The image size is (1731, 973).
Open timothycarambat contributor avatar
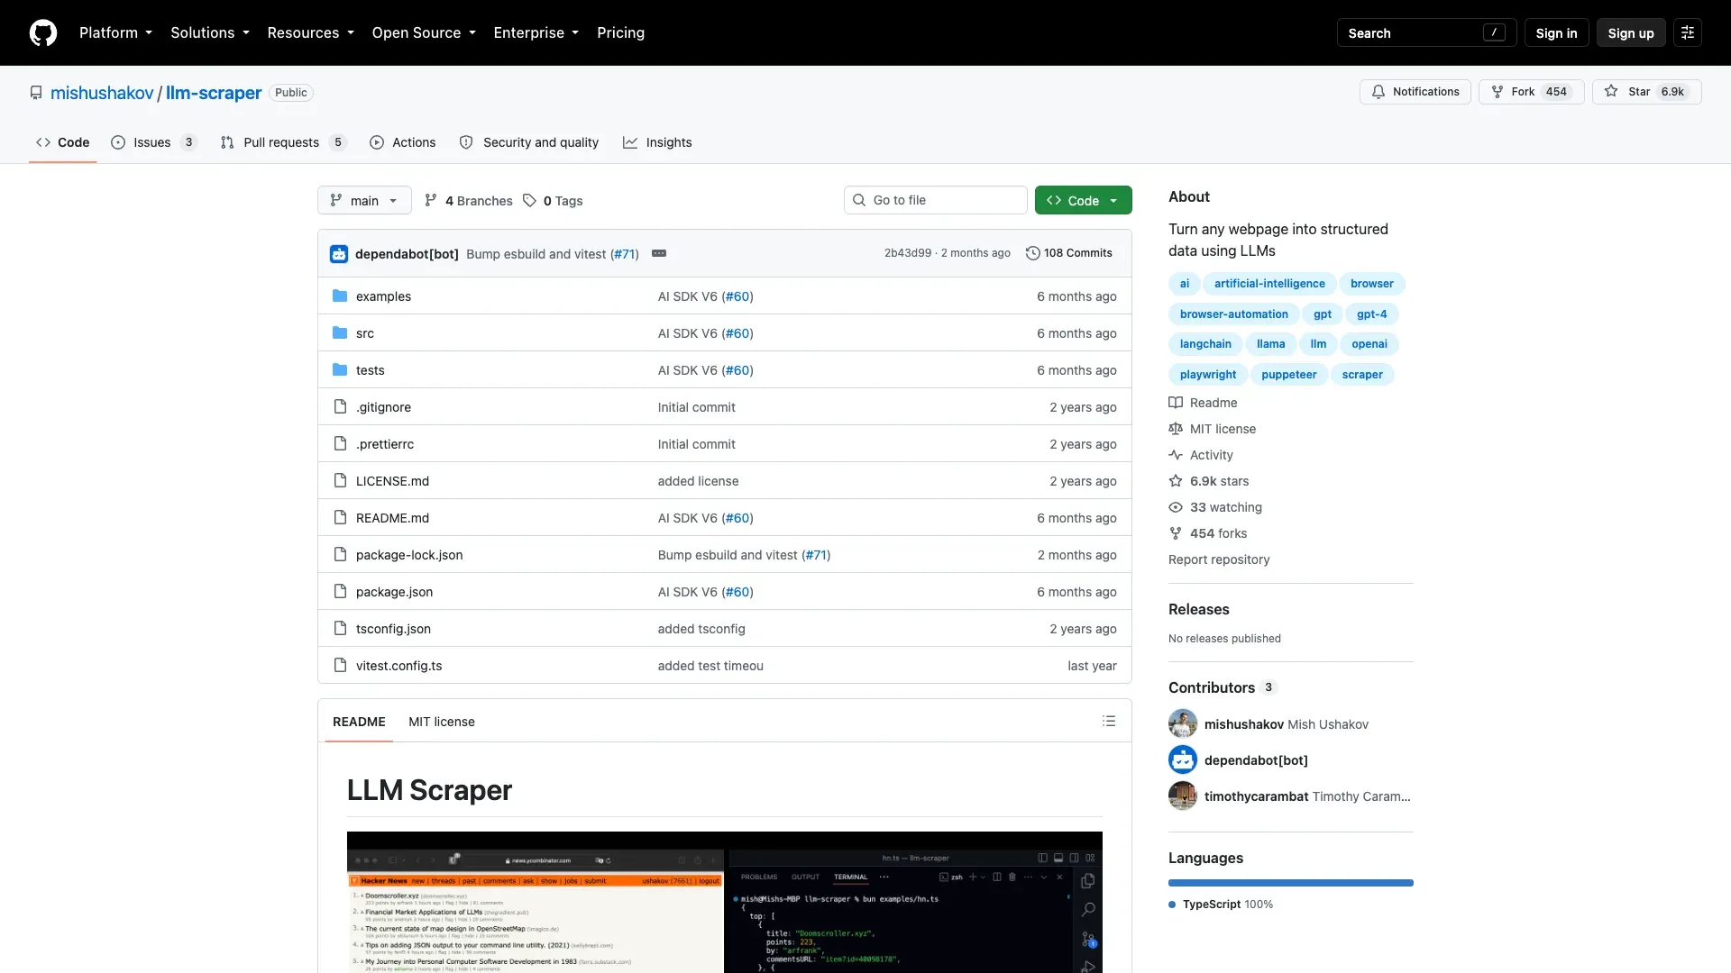[1183, 796]
